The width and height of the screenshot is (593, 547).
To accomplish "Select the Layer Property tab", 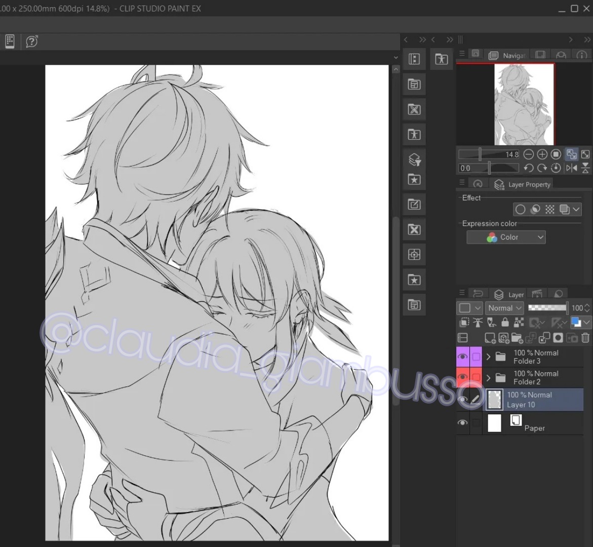I will [x=523, y=184].
